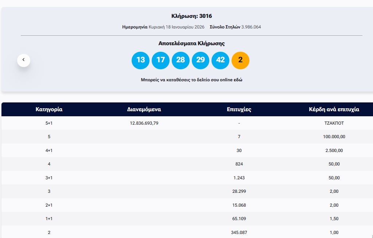Select the blue ball number 17

tap(160, 60)
